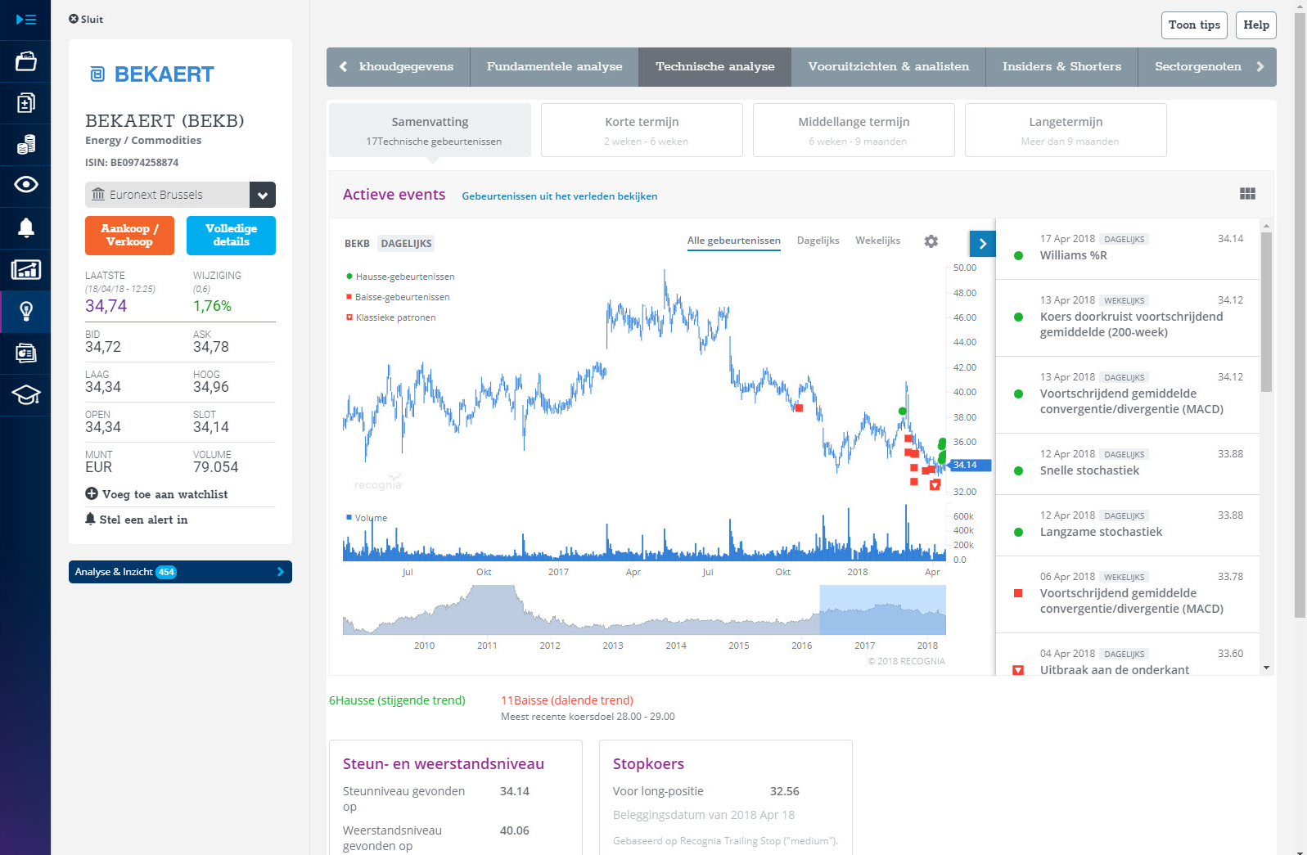The width and height of the screenshot is (1307, 855).
Task: Open the coins/cash icon in sidebar
Action: click(x=25, y=145)
